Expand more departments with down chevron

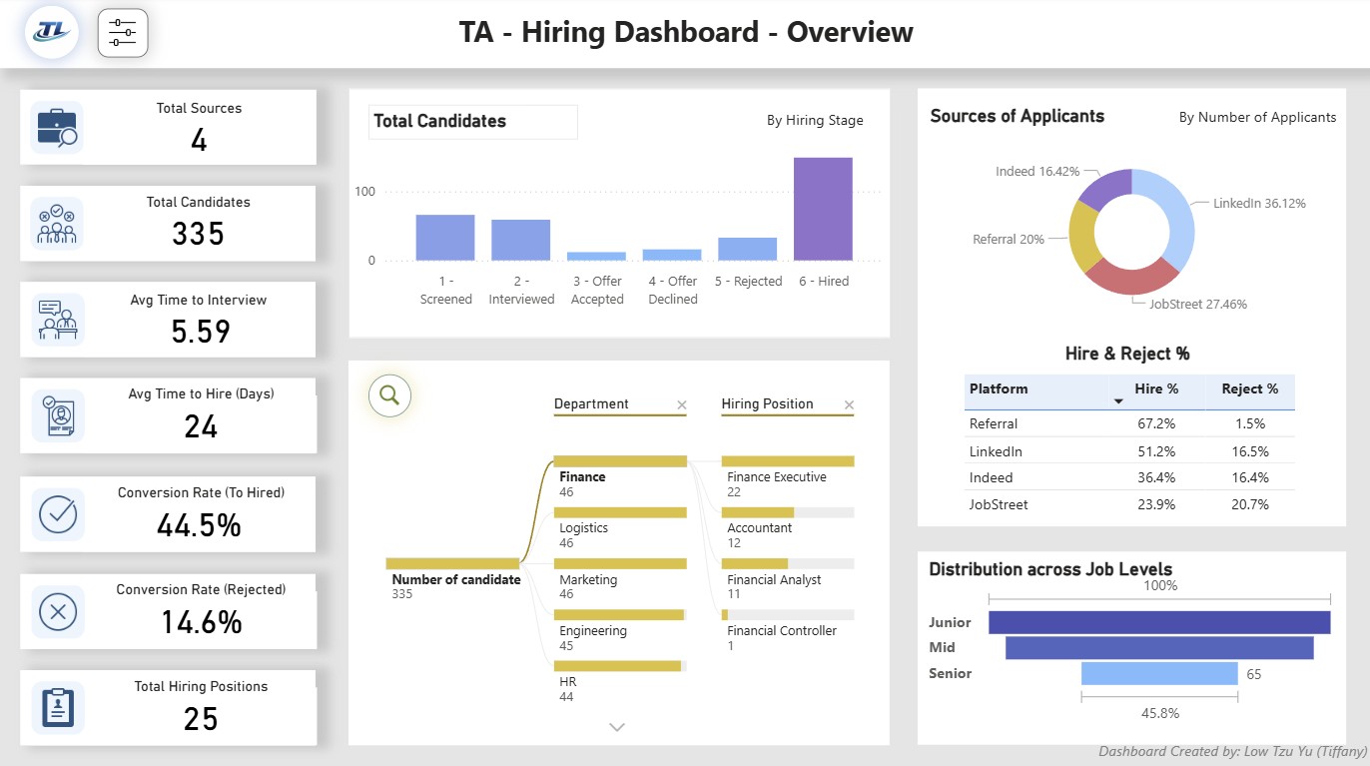point(617,727)
